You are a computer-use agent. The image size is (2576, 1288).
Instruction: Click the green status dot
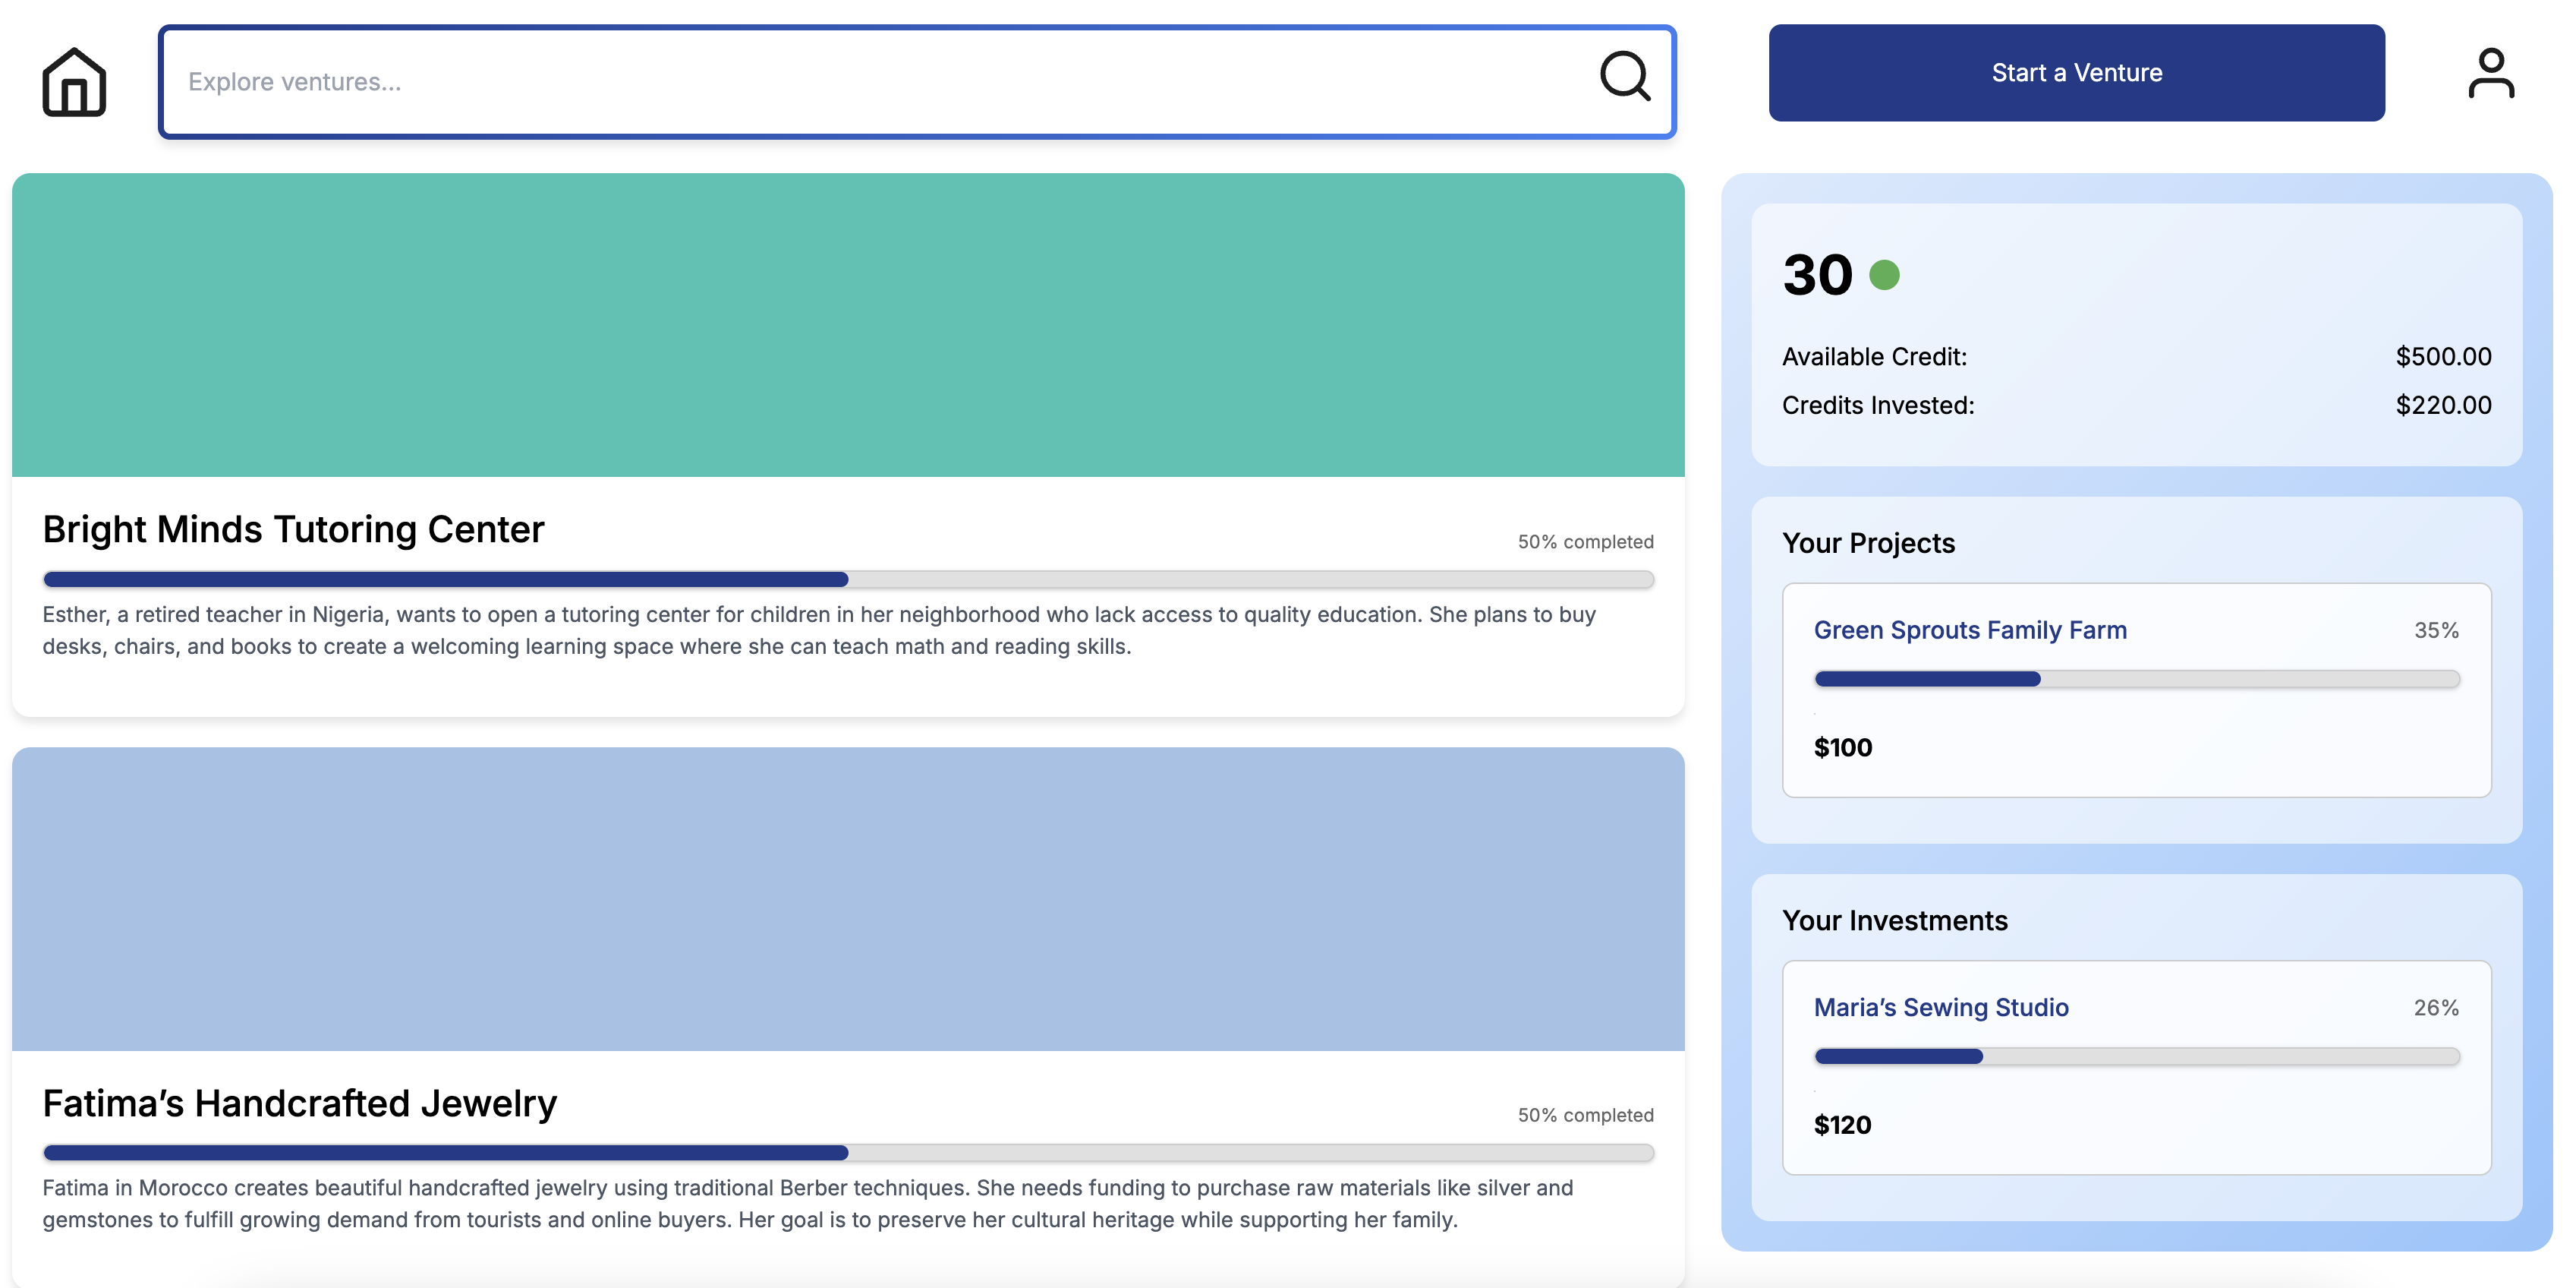tap(1884, 274)
